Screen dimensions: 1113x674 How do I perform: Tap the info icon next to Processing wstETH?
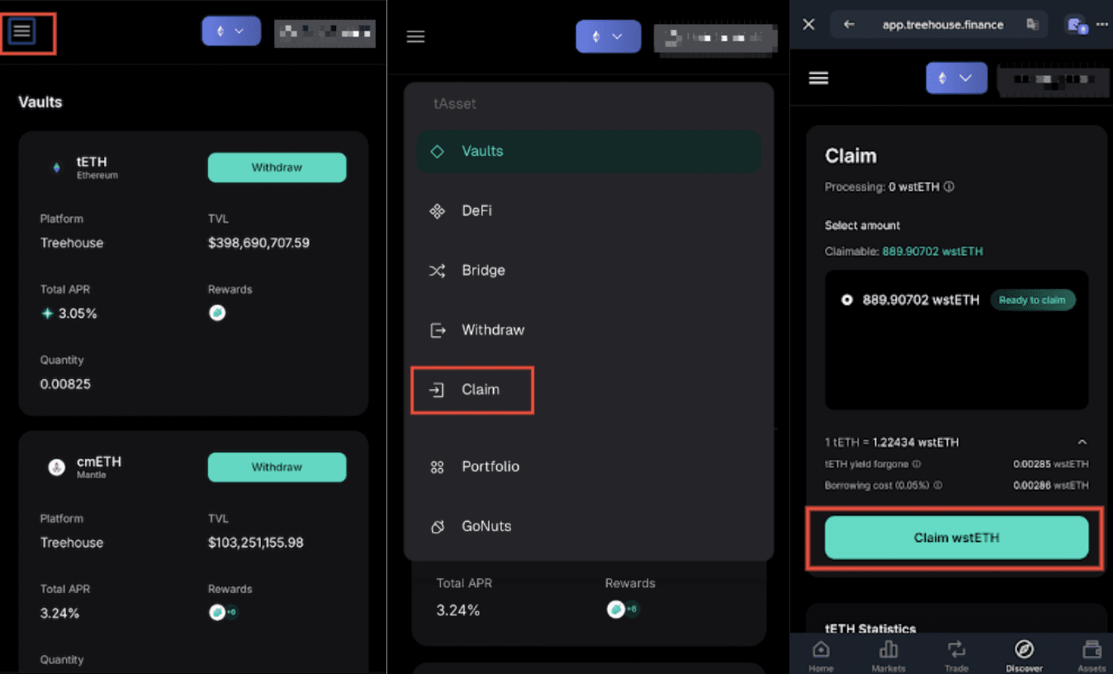948,187
